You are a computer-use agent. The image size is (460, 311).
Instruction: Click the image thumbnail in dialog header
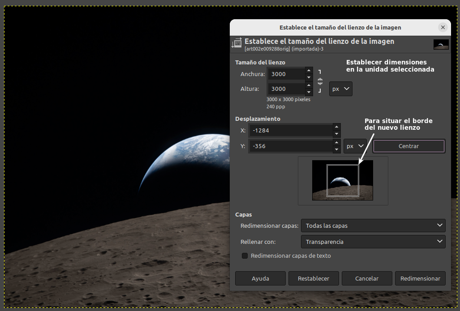[441, 44]
